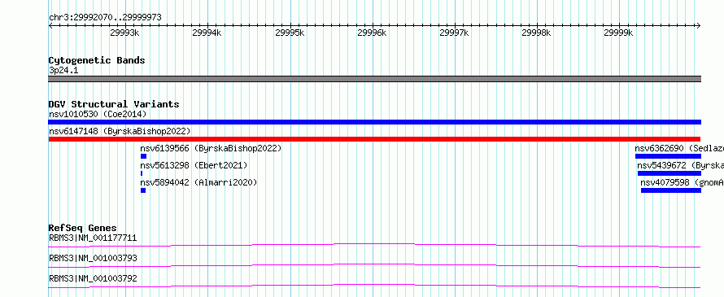Click blue bar under nsv4079598
The width and height of the screenshot is (724, 297).
click(x=671, y=190)
